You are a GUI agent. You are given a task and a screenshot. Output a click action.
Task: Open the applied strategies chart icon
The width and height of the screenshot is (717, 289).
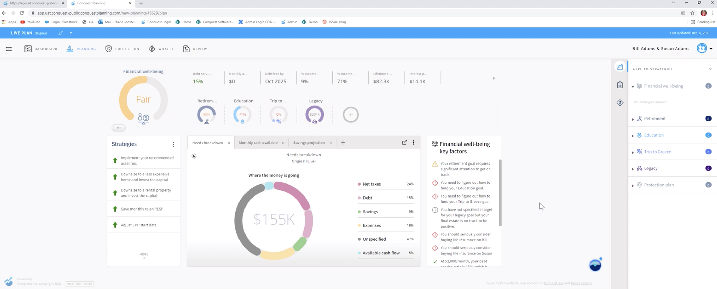click(620, 67)
